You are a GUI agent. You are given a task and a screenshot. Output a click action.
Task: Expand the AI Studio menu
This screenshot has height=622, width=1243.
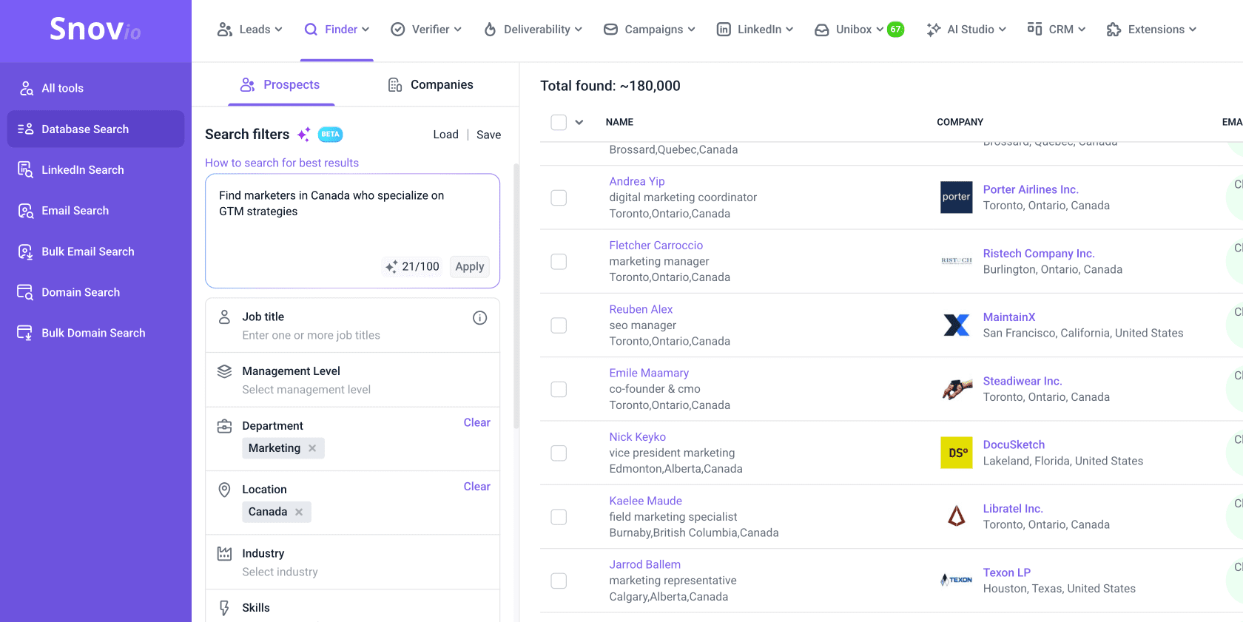tap(966, 30)
